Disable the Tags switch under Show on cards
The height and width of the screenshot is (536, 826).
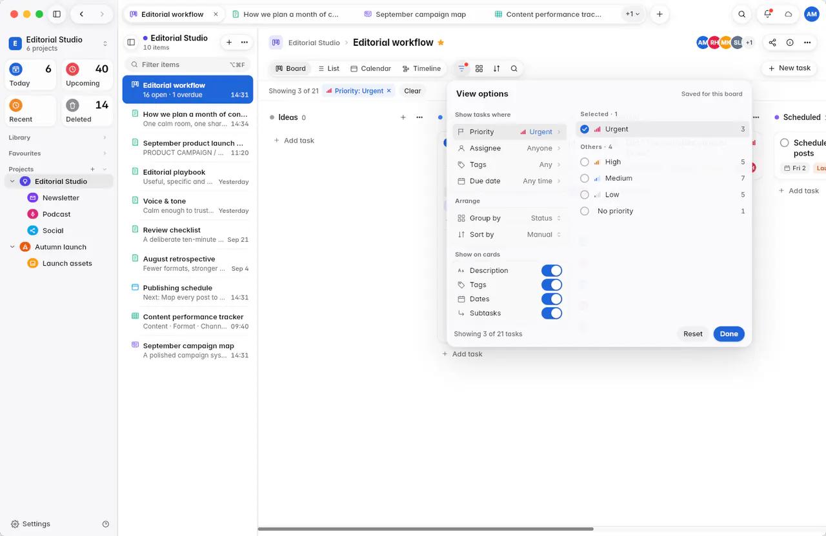(552, 285)
